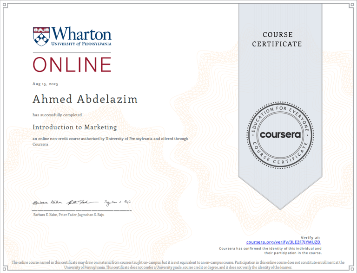Click the 'Wharton' wordmark text

coord(81,33)
